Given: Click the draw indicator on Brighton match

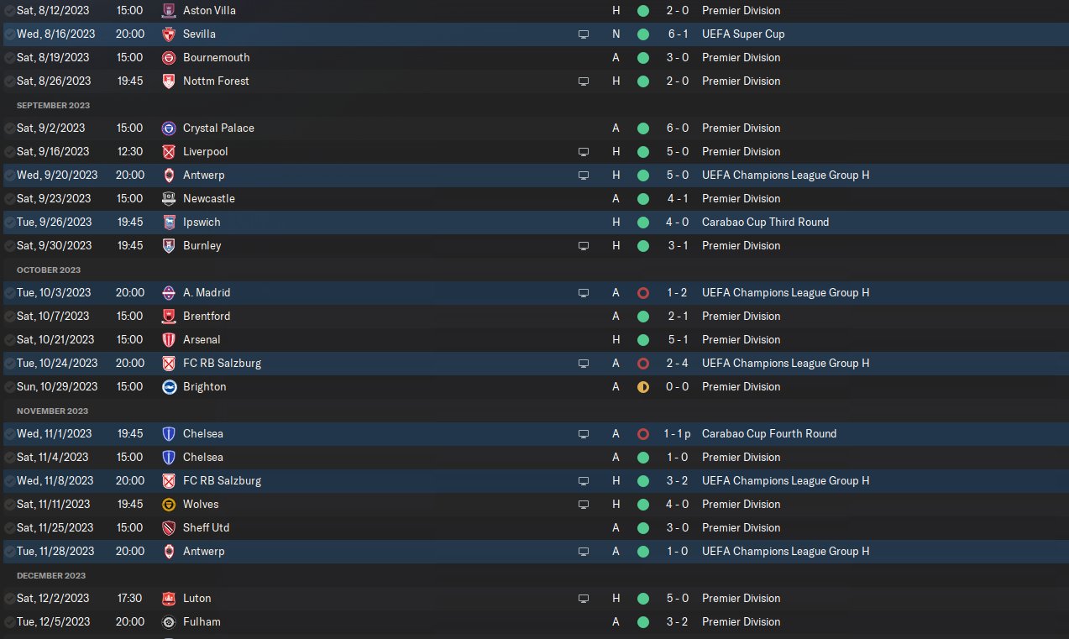Looking at the screenshot, I should point(643,387).
